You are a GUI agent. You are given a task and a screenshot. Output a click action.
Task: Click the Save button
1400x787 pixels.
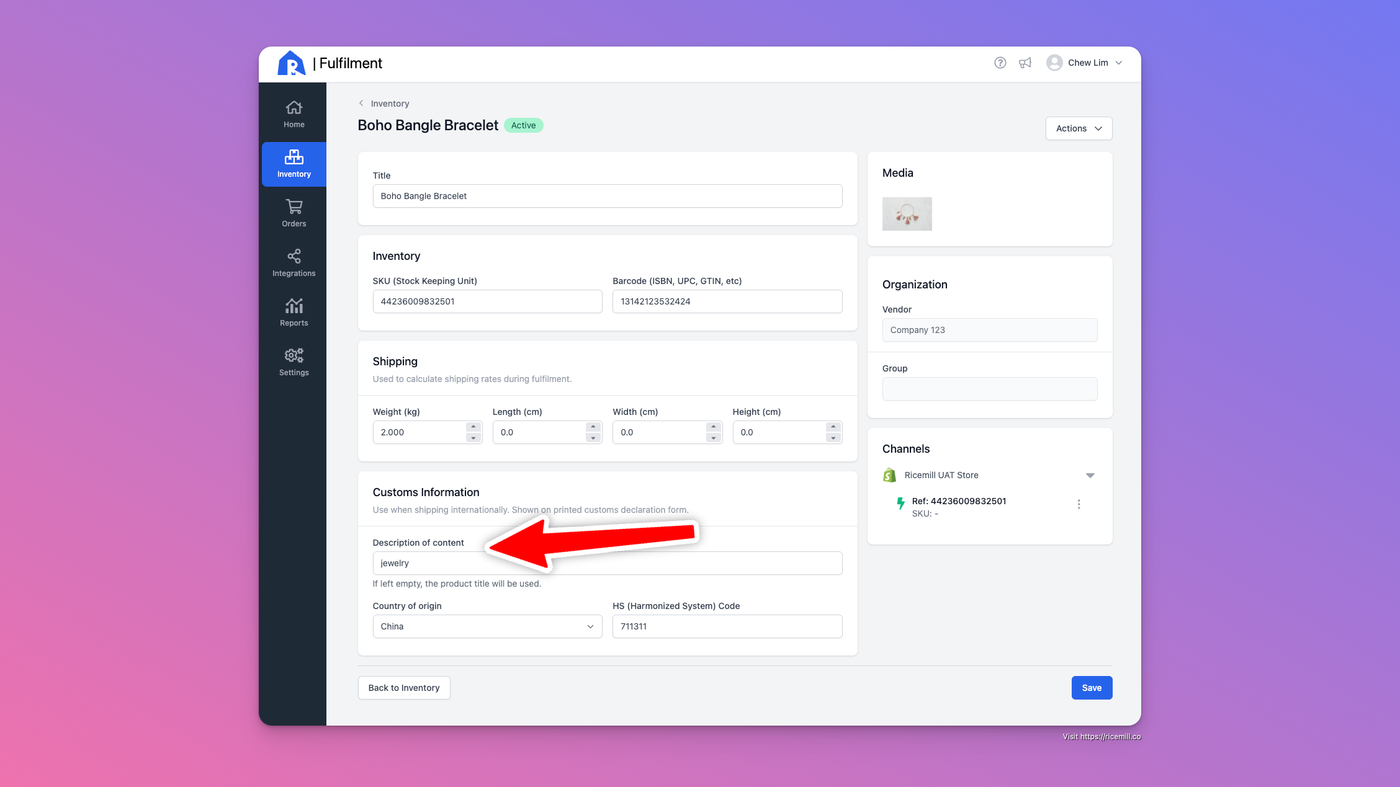point(1091,688)
